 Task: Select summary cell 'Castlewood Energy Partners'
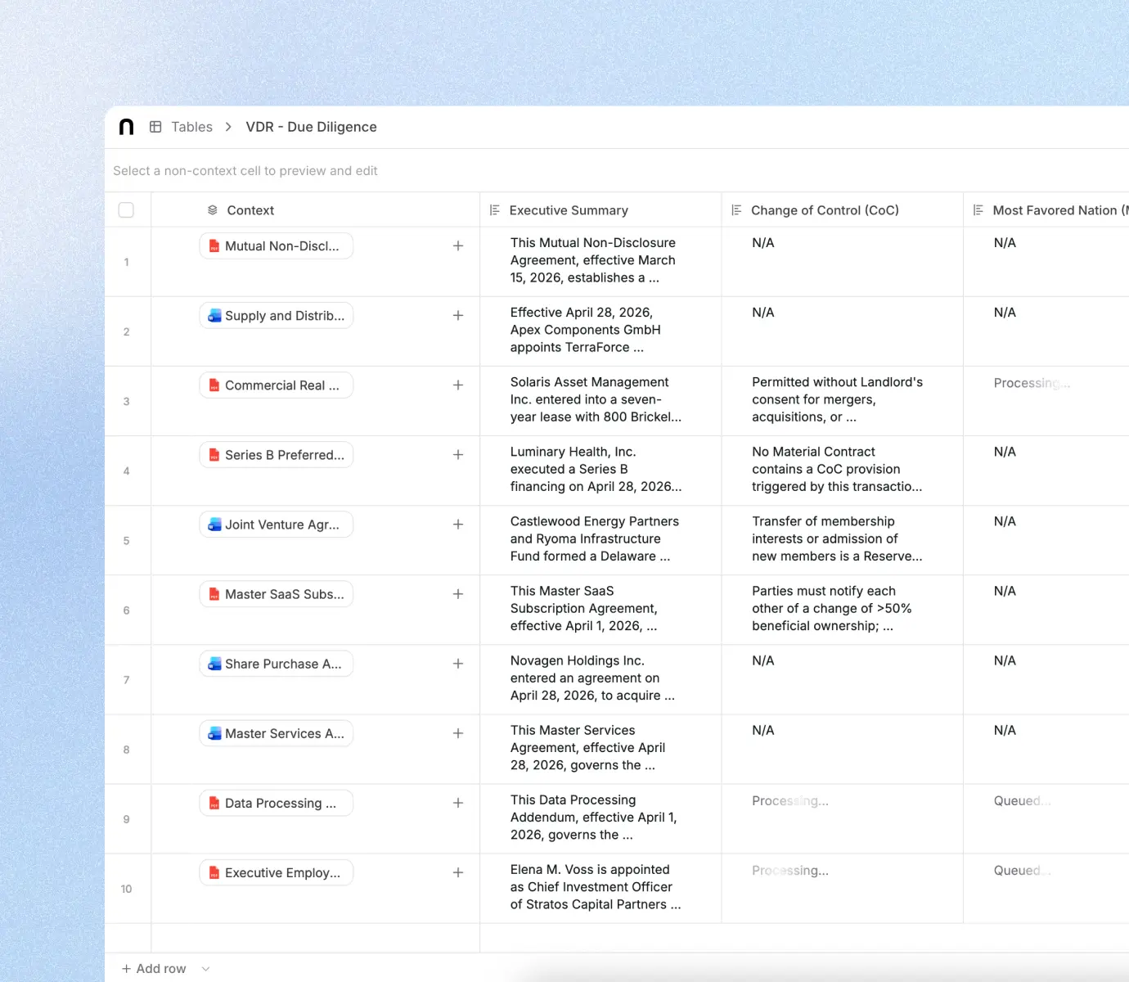[x=600, y=539]
